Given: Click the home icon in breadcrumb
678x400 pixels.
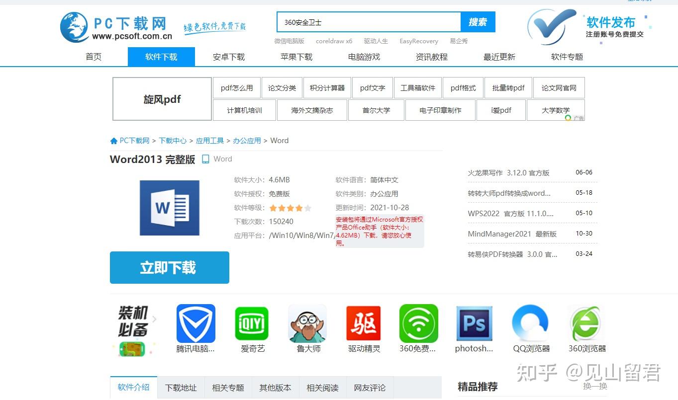Looking at the screenshot, I should (x=114, y=141).
